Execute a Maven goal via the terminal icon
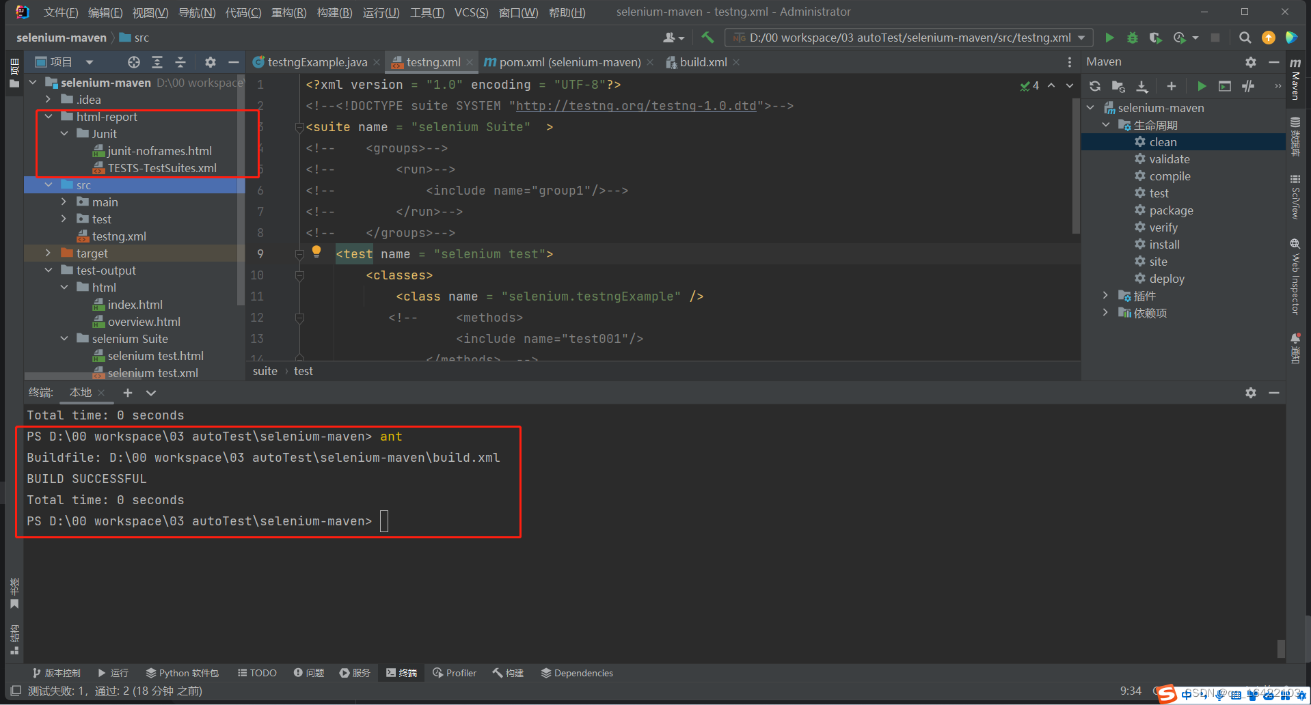Viewport: 1311px width, 705px height. 1224,86
